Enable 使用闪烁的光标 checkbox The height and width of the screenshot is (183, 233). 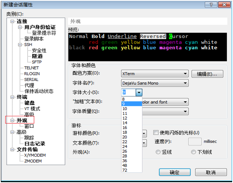pos(156,133)
